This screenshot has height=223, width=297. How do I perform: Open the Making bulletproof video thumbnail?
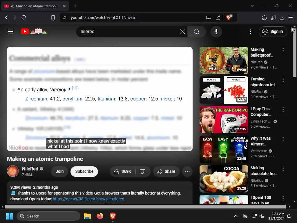(224, 60)
